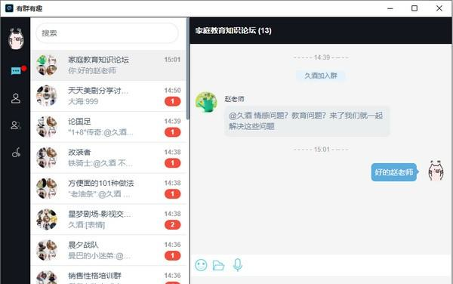Start voice message with microphone icon
The height and width of the screenshot is (284, 453).
[x=238, y=265]
